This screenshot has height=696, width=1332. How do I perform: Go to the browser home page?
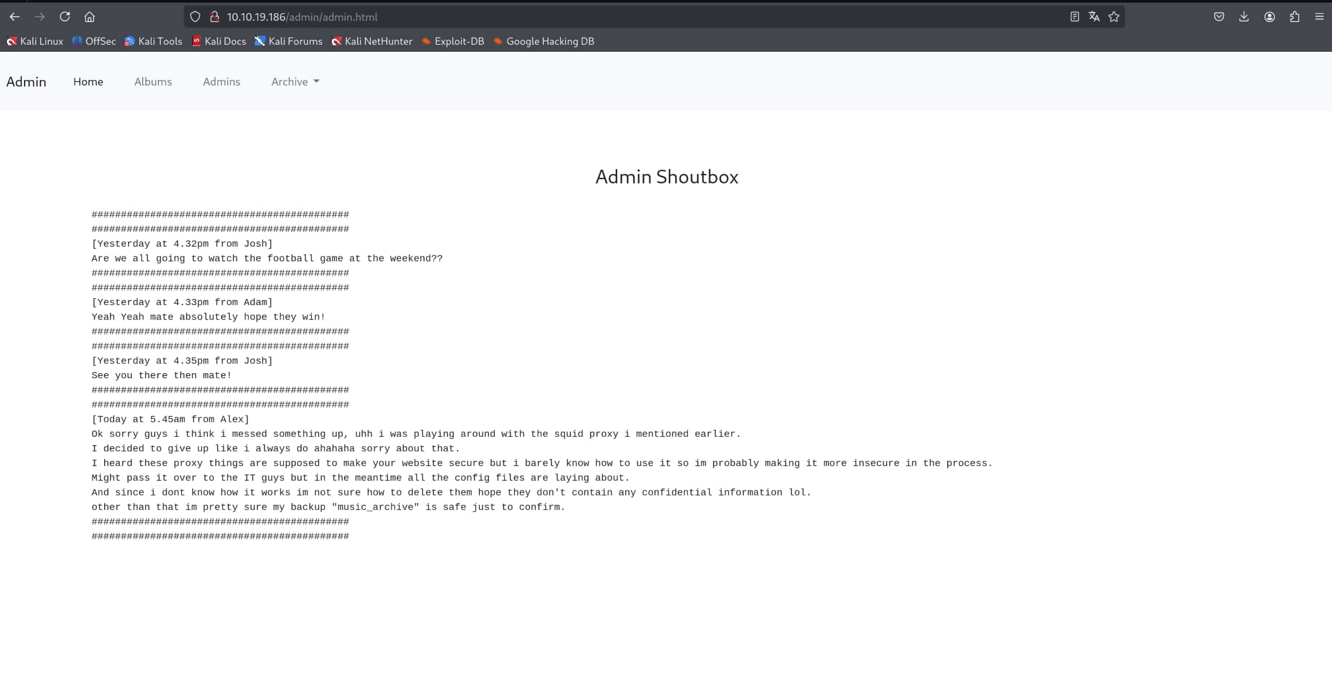point(90,17)
